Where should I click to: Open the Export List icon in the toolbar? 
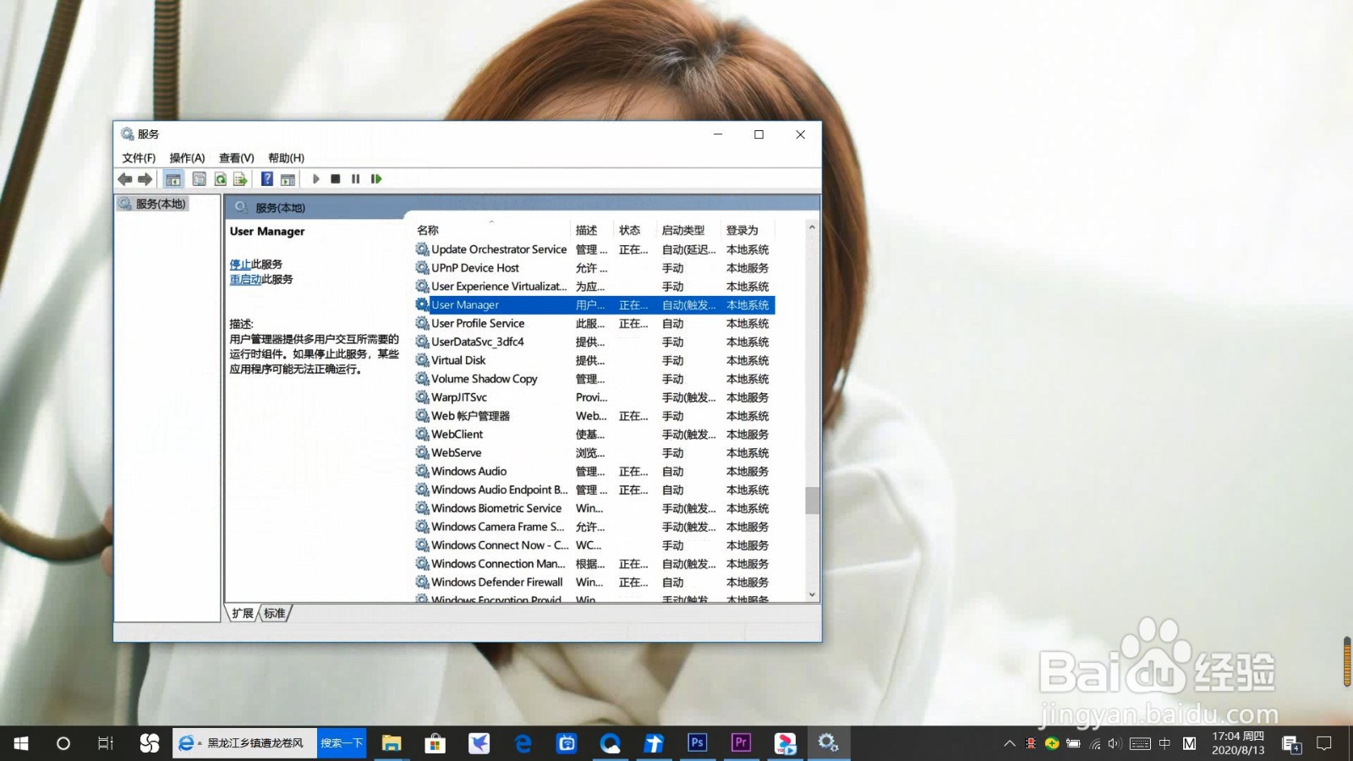coord(239,178)
